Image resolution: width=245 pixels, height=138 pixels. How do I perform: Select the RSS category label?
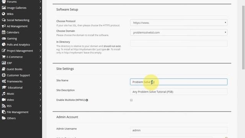[x=9, y=106]
